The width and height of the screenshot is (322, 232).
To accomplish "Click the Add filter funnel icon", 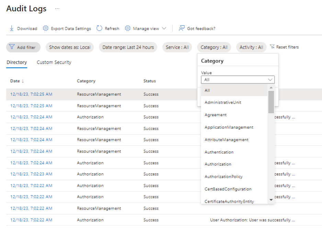I will [12, 47].
